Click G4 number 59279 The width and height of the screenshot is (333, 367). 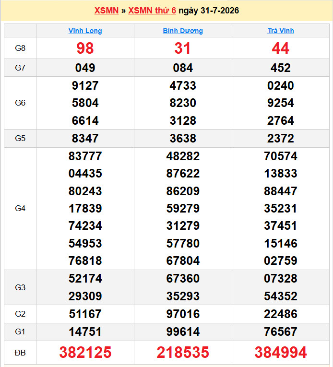(x=183, y=208)
